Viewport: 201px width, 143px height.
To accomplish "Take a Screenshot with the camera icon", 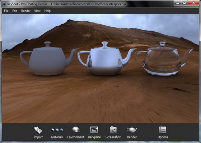I will tap(113, 130).
